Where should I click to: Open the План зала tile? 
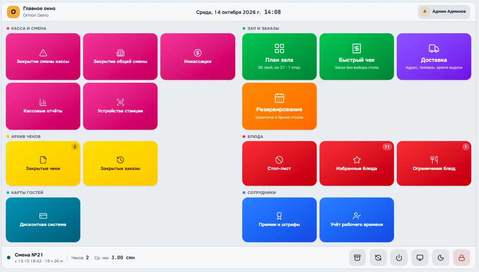click(279, 56)
